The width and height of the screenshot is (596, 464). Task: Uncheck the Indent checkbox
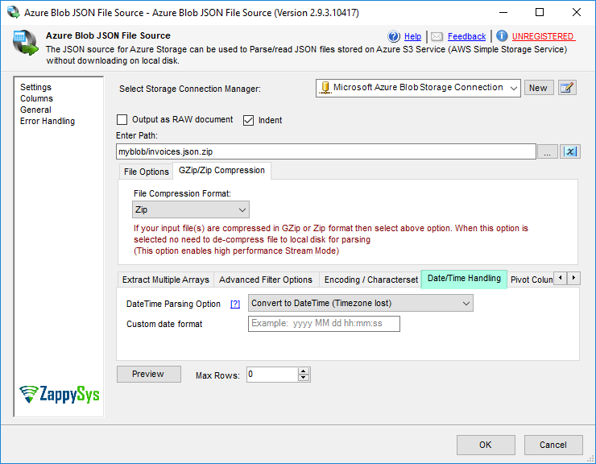click(248, 120)
